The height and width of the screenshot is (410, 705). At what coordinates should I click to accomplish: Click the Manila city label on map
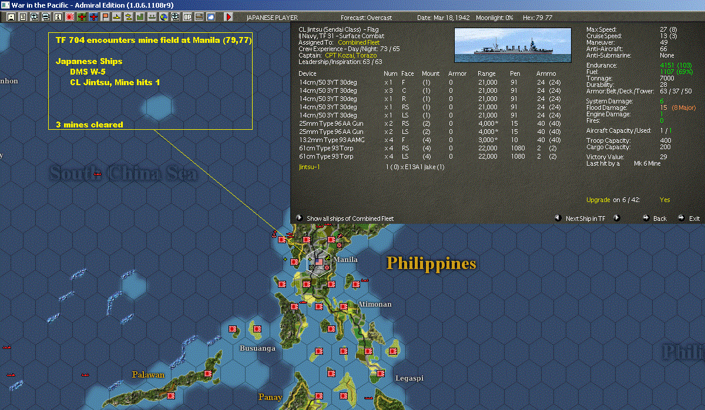[x=345, y=260]
